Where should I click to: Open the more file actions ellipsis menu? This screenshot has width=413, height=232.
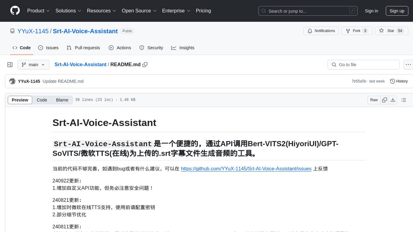(408, 65)
